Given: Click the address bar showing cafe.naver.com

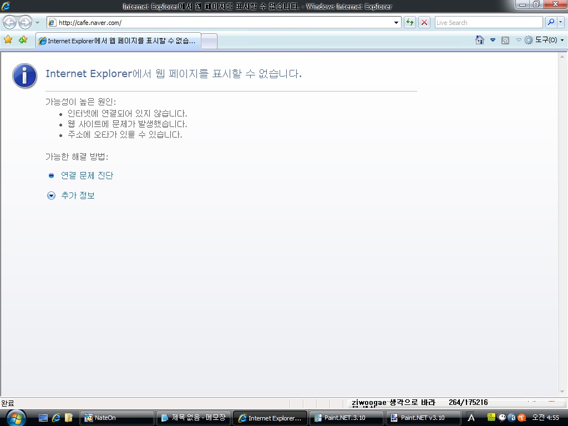Looking at the screenshot, I should coord(224,22).
